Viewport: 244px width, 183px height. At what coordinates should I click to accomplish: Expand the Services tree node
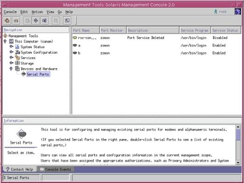pyautogui.click(x=11, y=57)
